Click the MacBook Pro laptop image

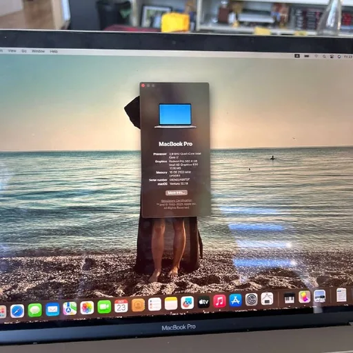[175, 116]
